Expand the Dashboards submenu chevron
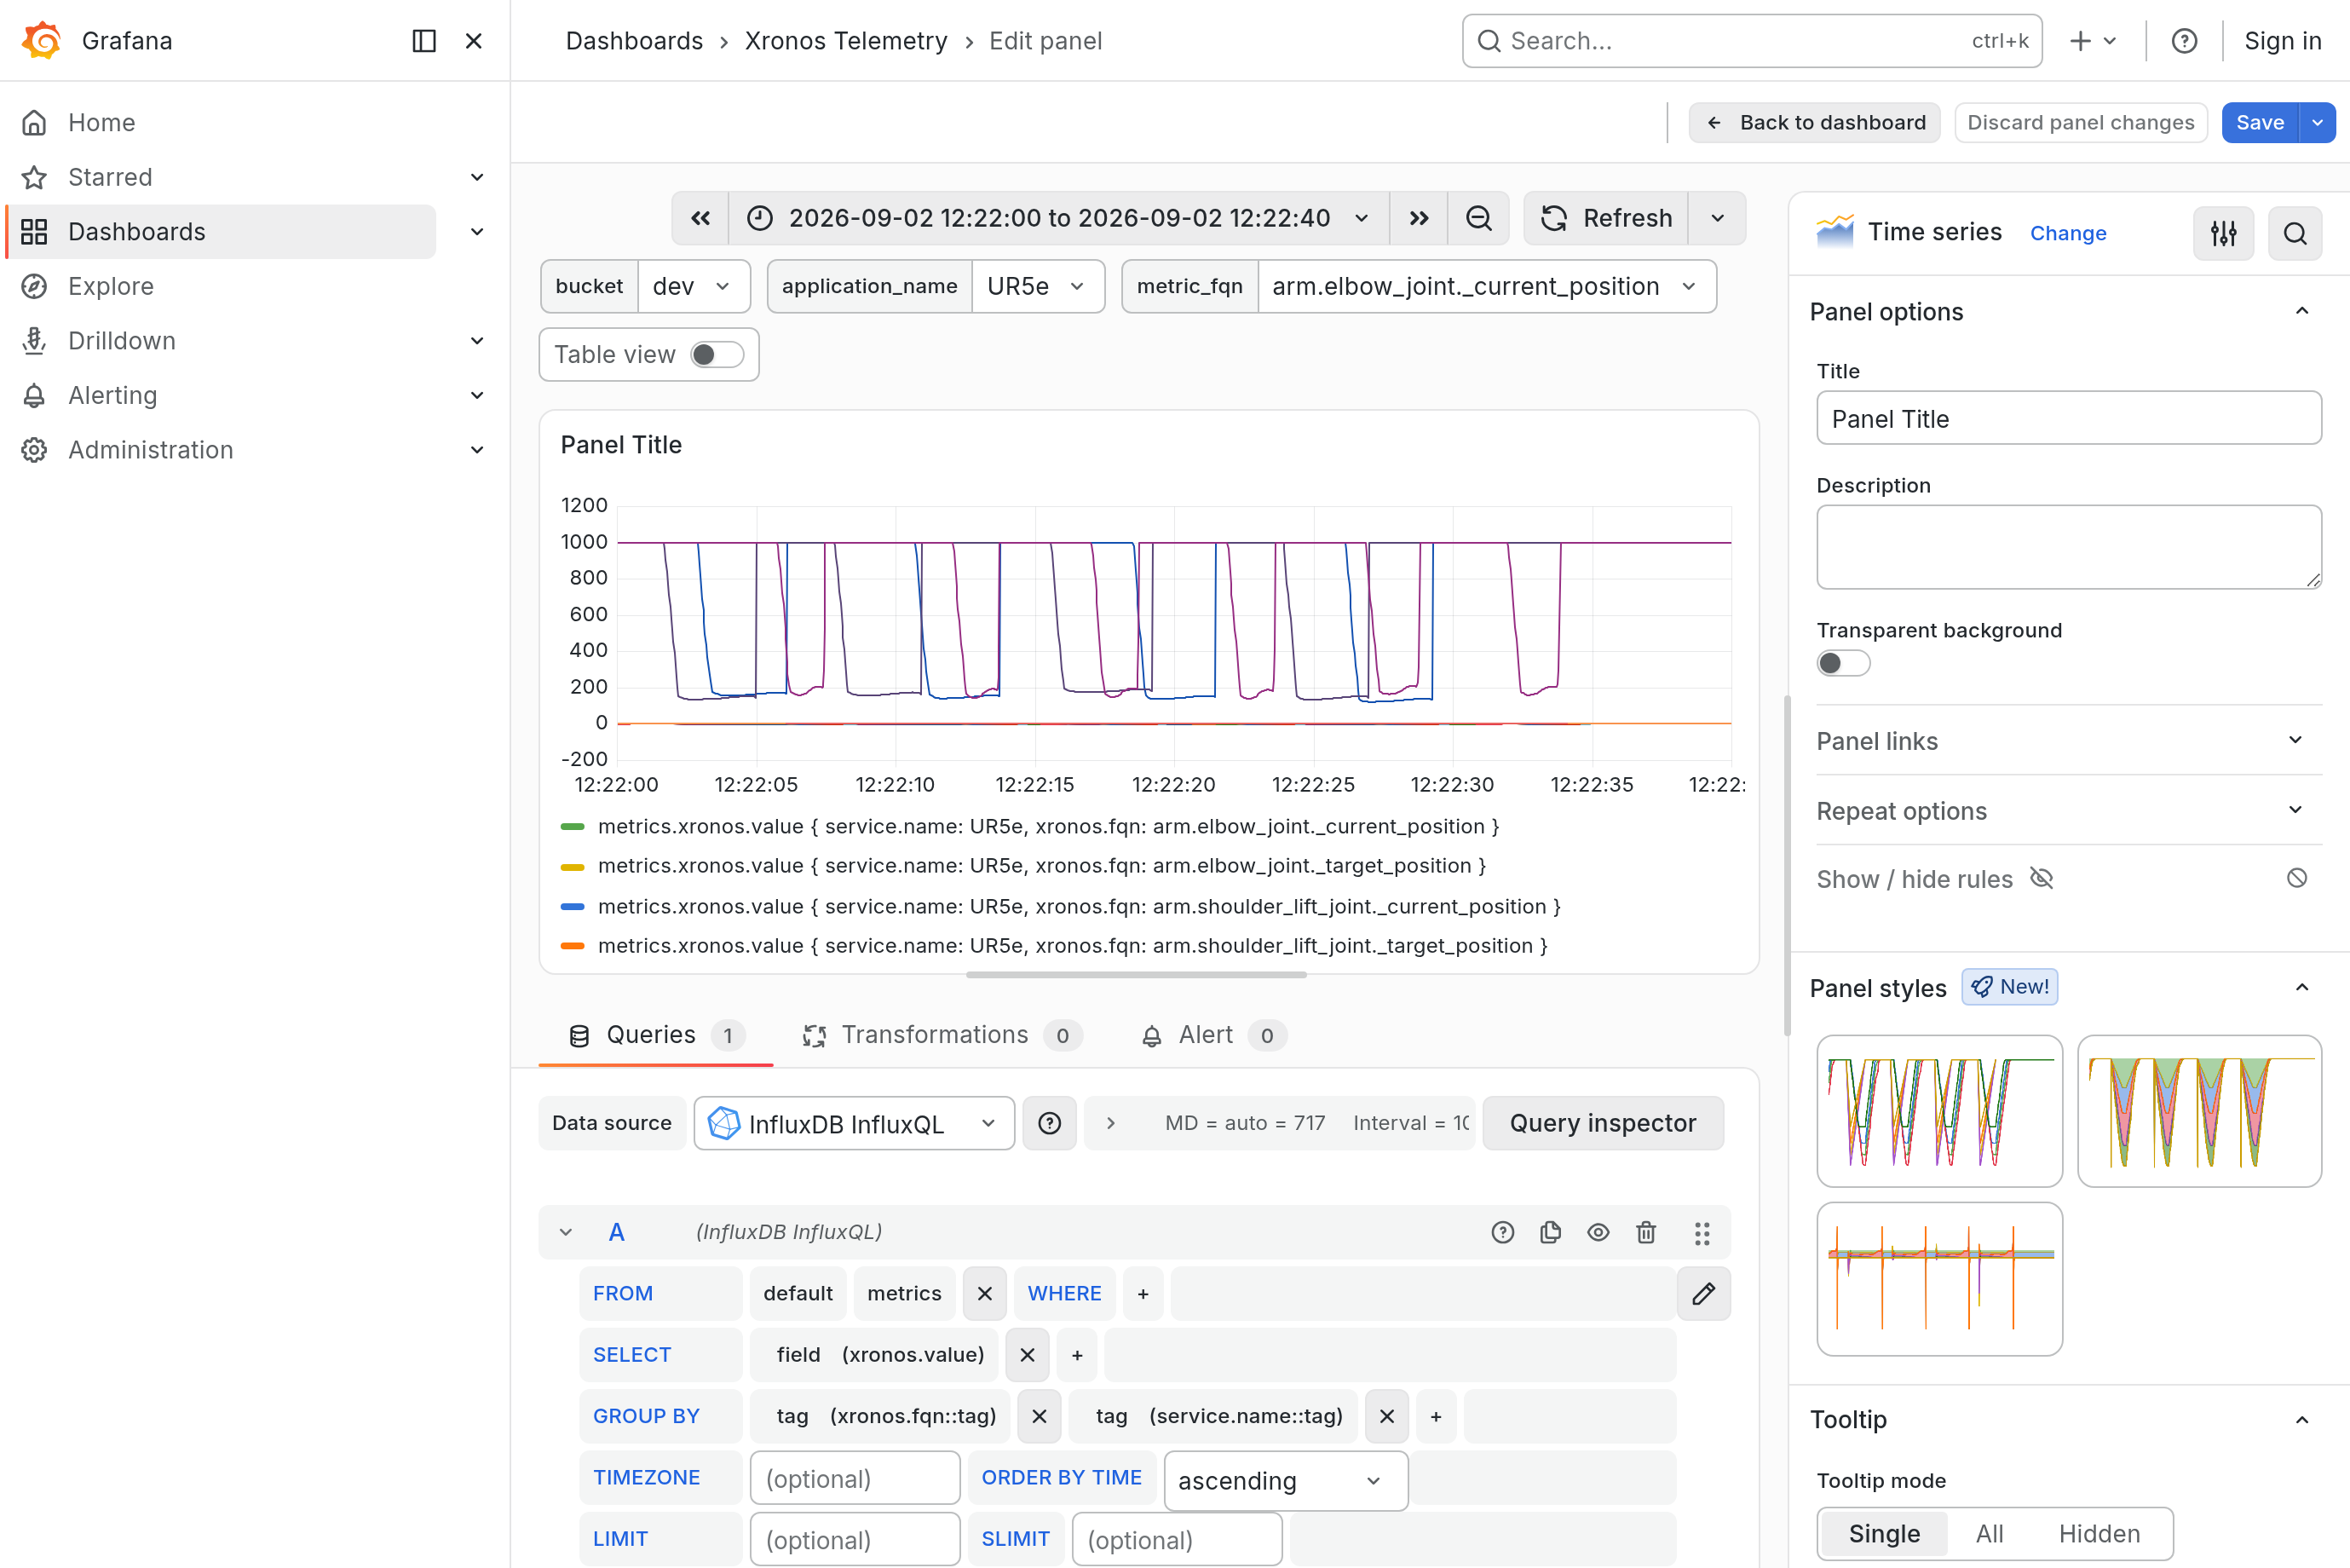Screen dimensions: 2350x1568 (477, 232)
